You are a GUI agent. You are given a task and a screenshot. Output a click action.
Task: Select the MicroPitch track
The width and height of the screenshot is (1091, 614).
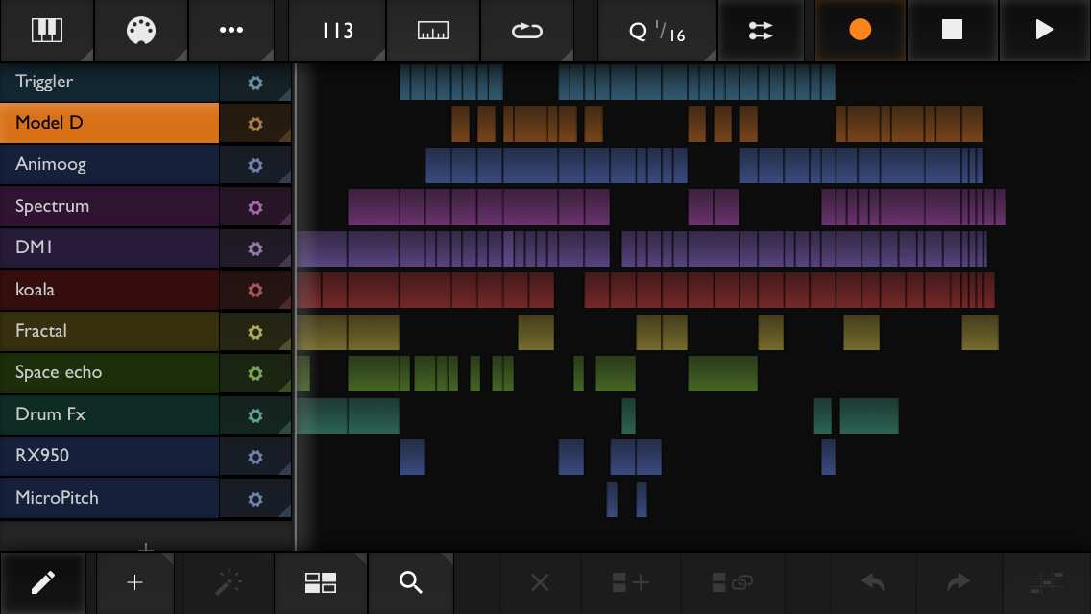[x=109, y=498]
